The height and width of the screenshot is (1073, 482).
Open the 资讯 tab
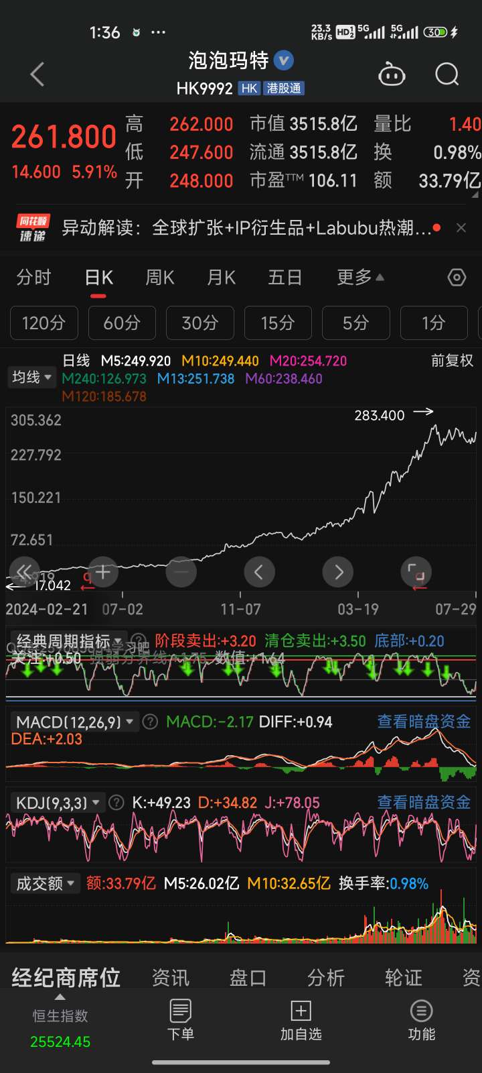click(171, 978)
